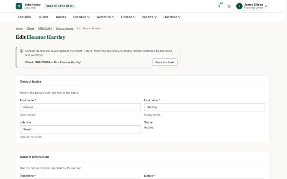Open the Finance dropdown menu
Image resolution: width=287 pixels, height=179 pixels.
pos(128,17)
